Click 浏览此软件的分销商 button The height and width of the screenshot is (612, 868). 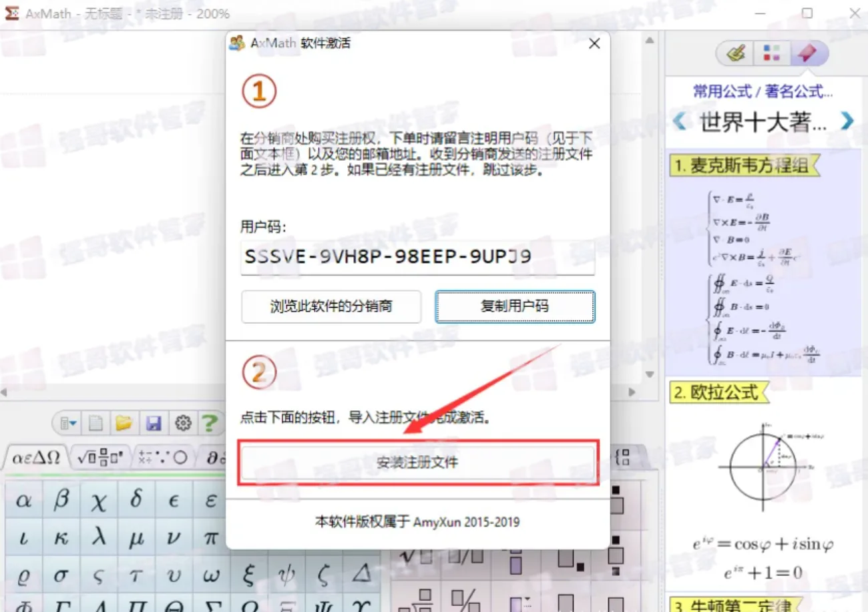(331, 306)
